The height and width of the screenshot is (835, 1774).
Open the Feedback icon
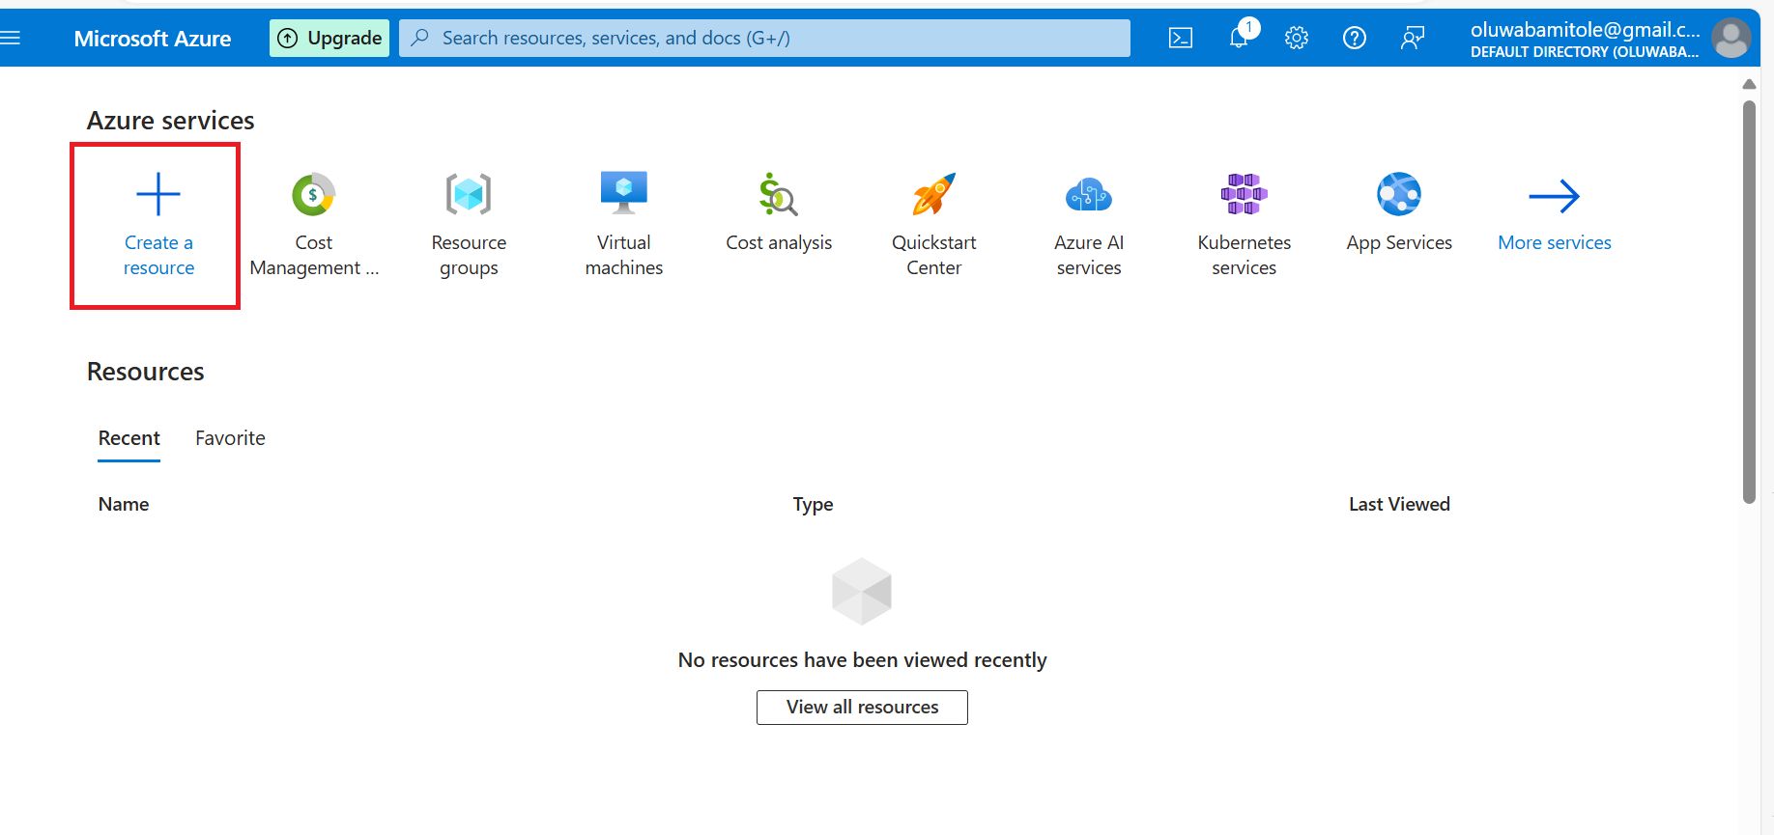coord(1413,38)
